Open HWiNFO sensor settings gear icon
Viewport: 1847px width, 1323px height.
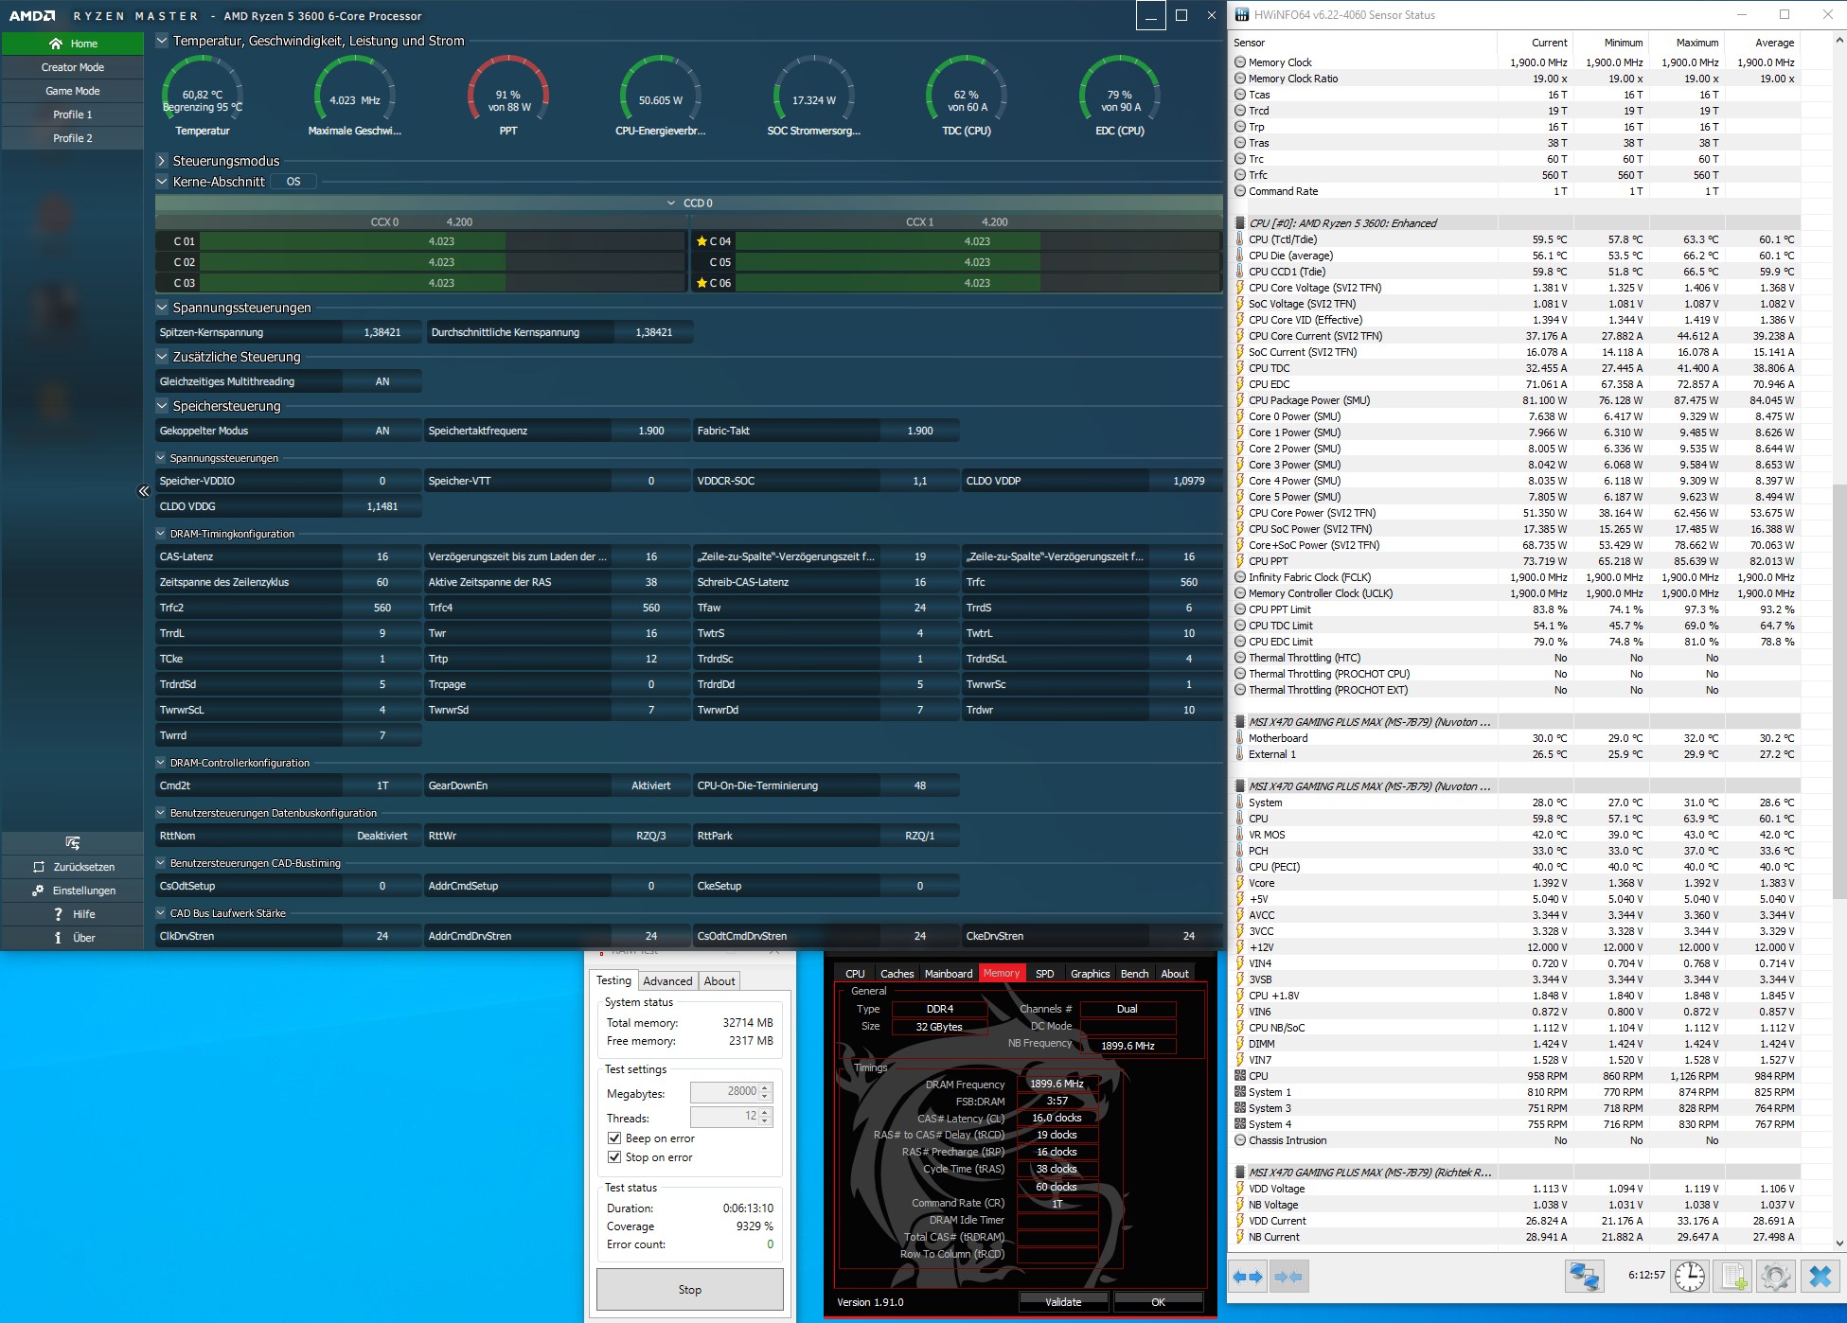[x=1776, y=1277]
